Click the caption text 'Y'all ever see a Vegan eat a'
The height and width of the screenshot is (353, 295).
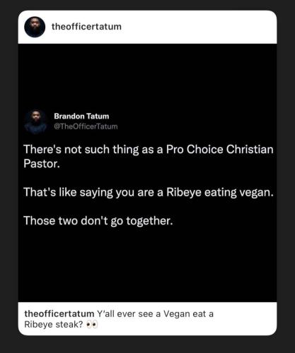point(155,314)
